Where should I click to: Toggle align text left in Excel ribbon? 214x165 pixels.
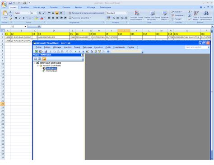pyautogui.click(x=49, y=18)
